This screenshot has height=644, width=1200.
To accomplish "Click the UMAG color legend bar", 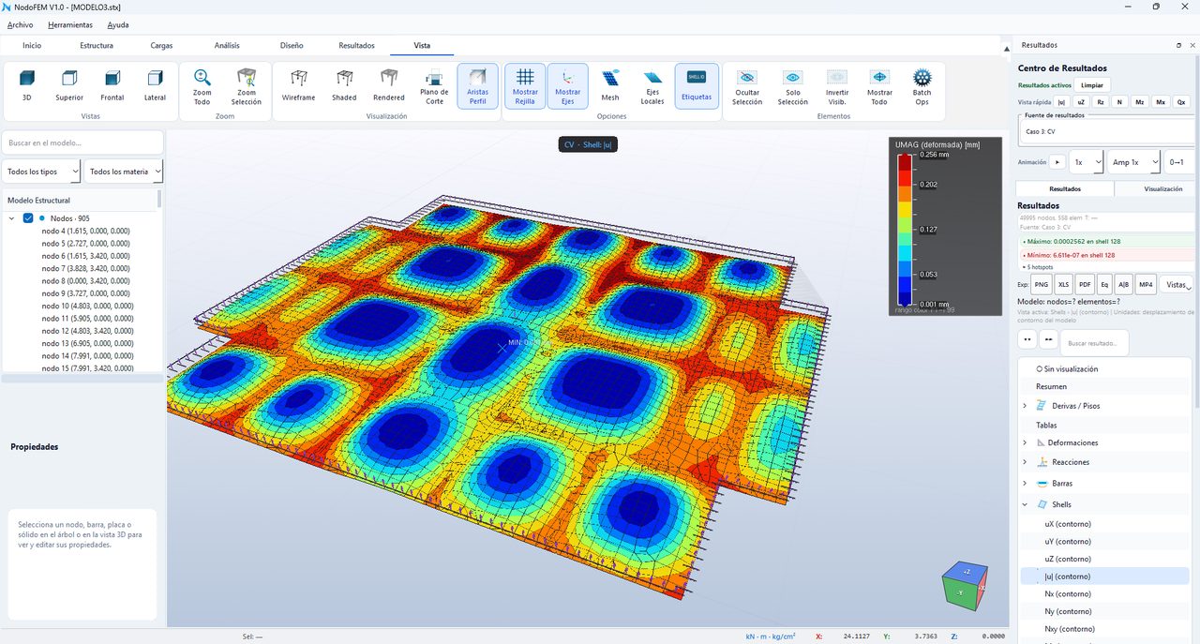I will pos(905,231).
